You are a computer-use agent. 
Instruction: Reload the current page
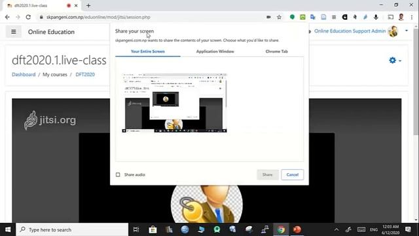point(28,17)
